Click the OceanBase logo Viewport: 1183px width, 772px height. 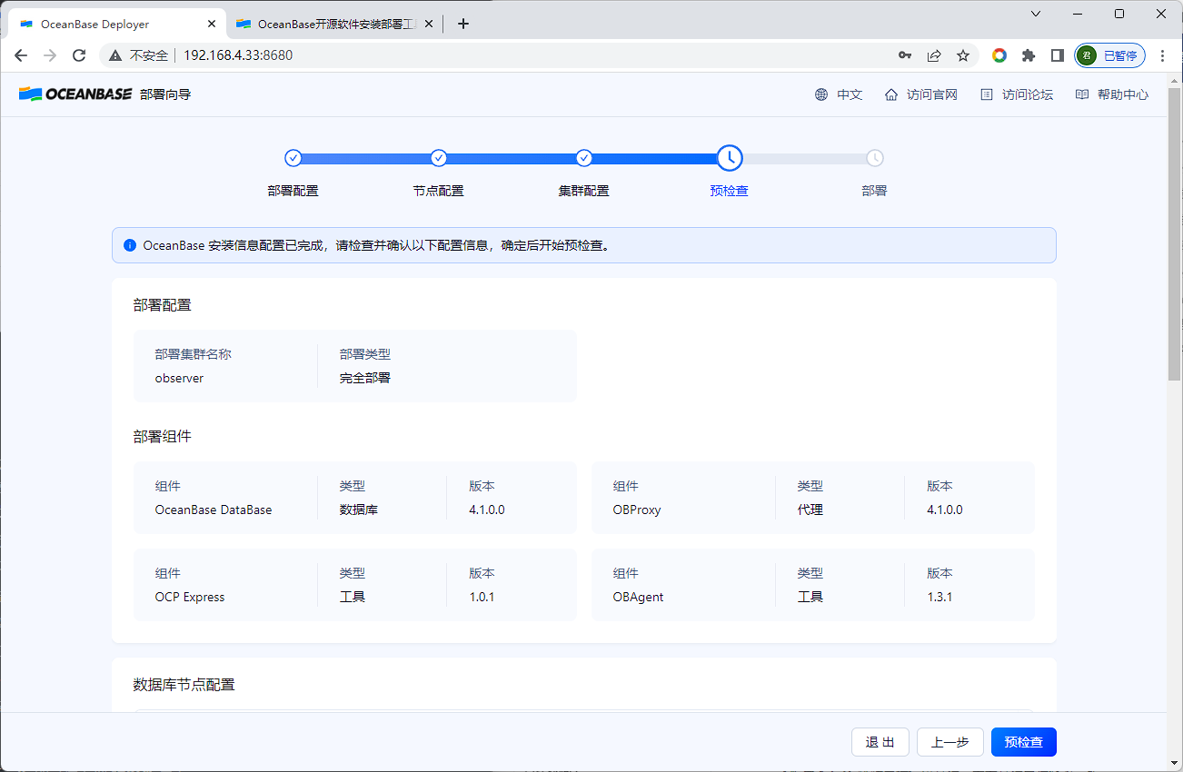pyautogui.click(x=75, y=94)
